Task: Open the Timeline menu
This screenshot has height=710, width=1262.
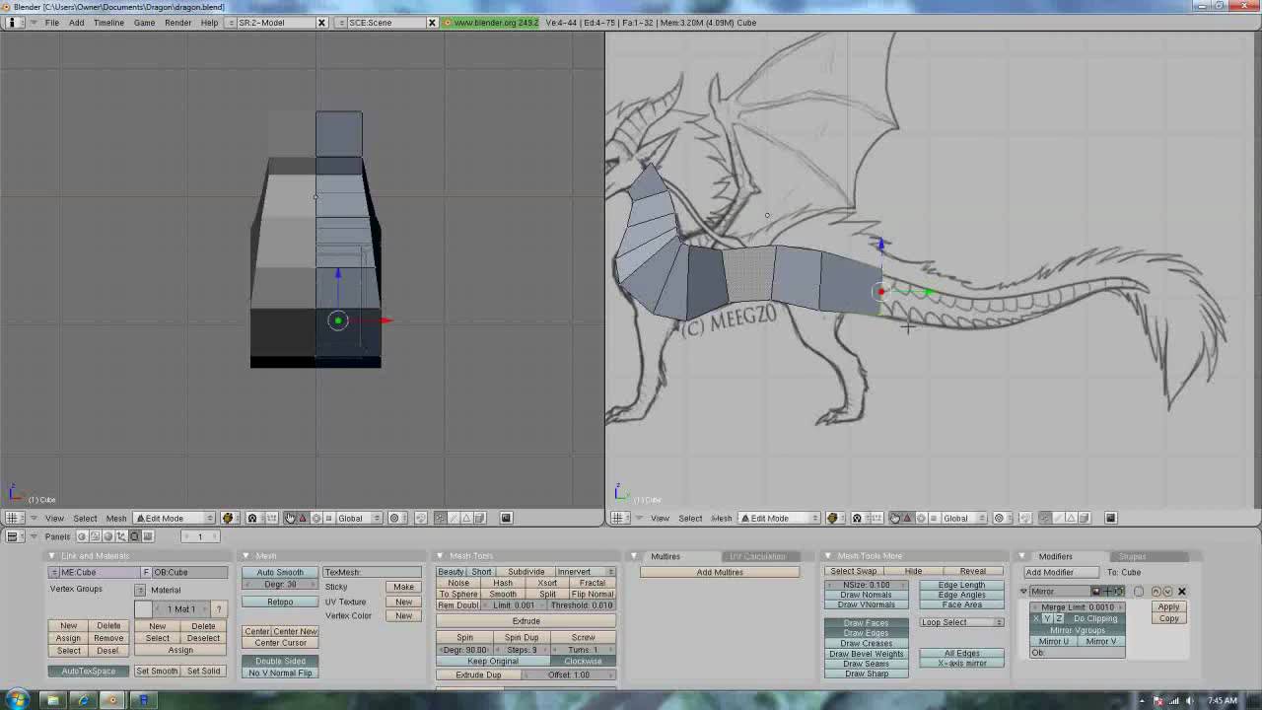Action: 108,22
